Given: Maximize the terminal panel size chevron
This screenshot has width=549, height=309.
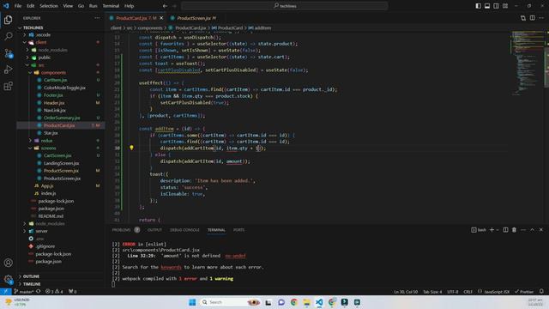Looking at the screenshot, I should point(532,230).
